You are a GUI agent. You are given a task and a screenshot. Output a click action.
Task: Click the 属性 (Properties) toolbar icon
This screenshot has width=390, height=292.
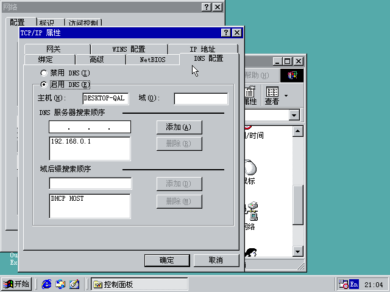click(250, 96)
